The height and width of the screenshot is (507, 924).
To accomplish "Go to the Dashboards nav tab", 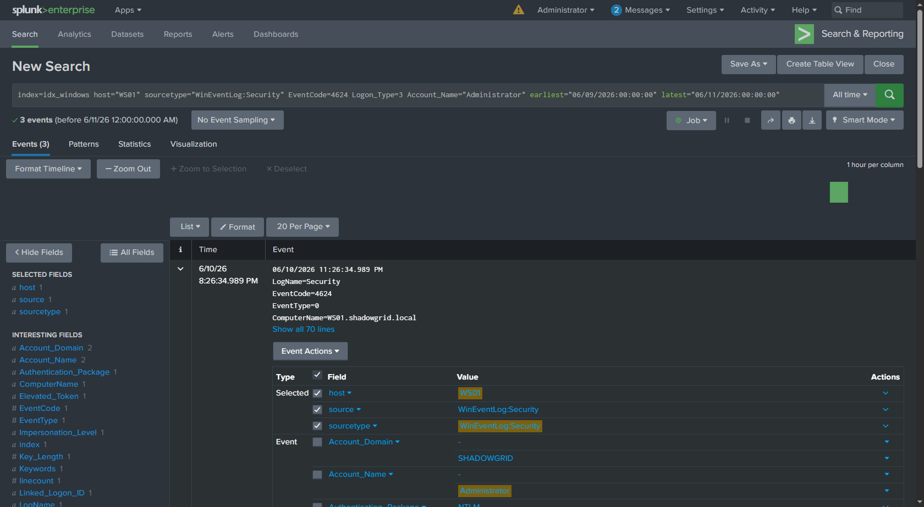I will (x=276, y=34).
